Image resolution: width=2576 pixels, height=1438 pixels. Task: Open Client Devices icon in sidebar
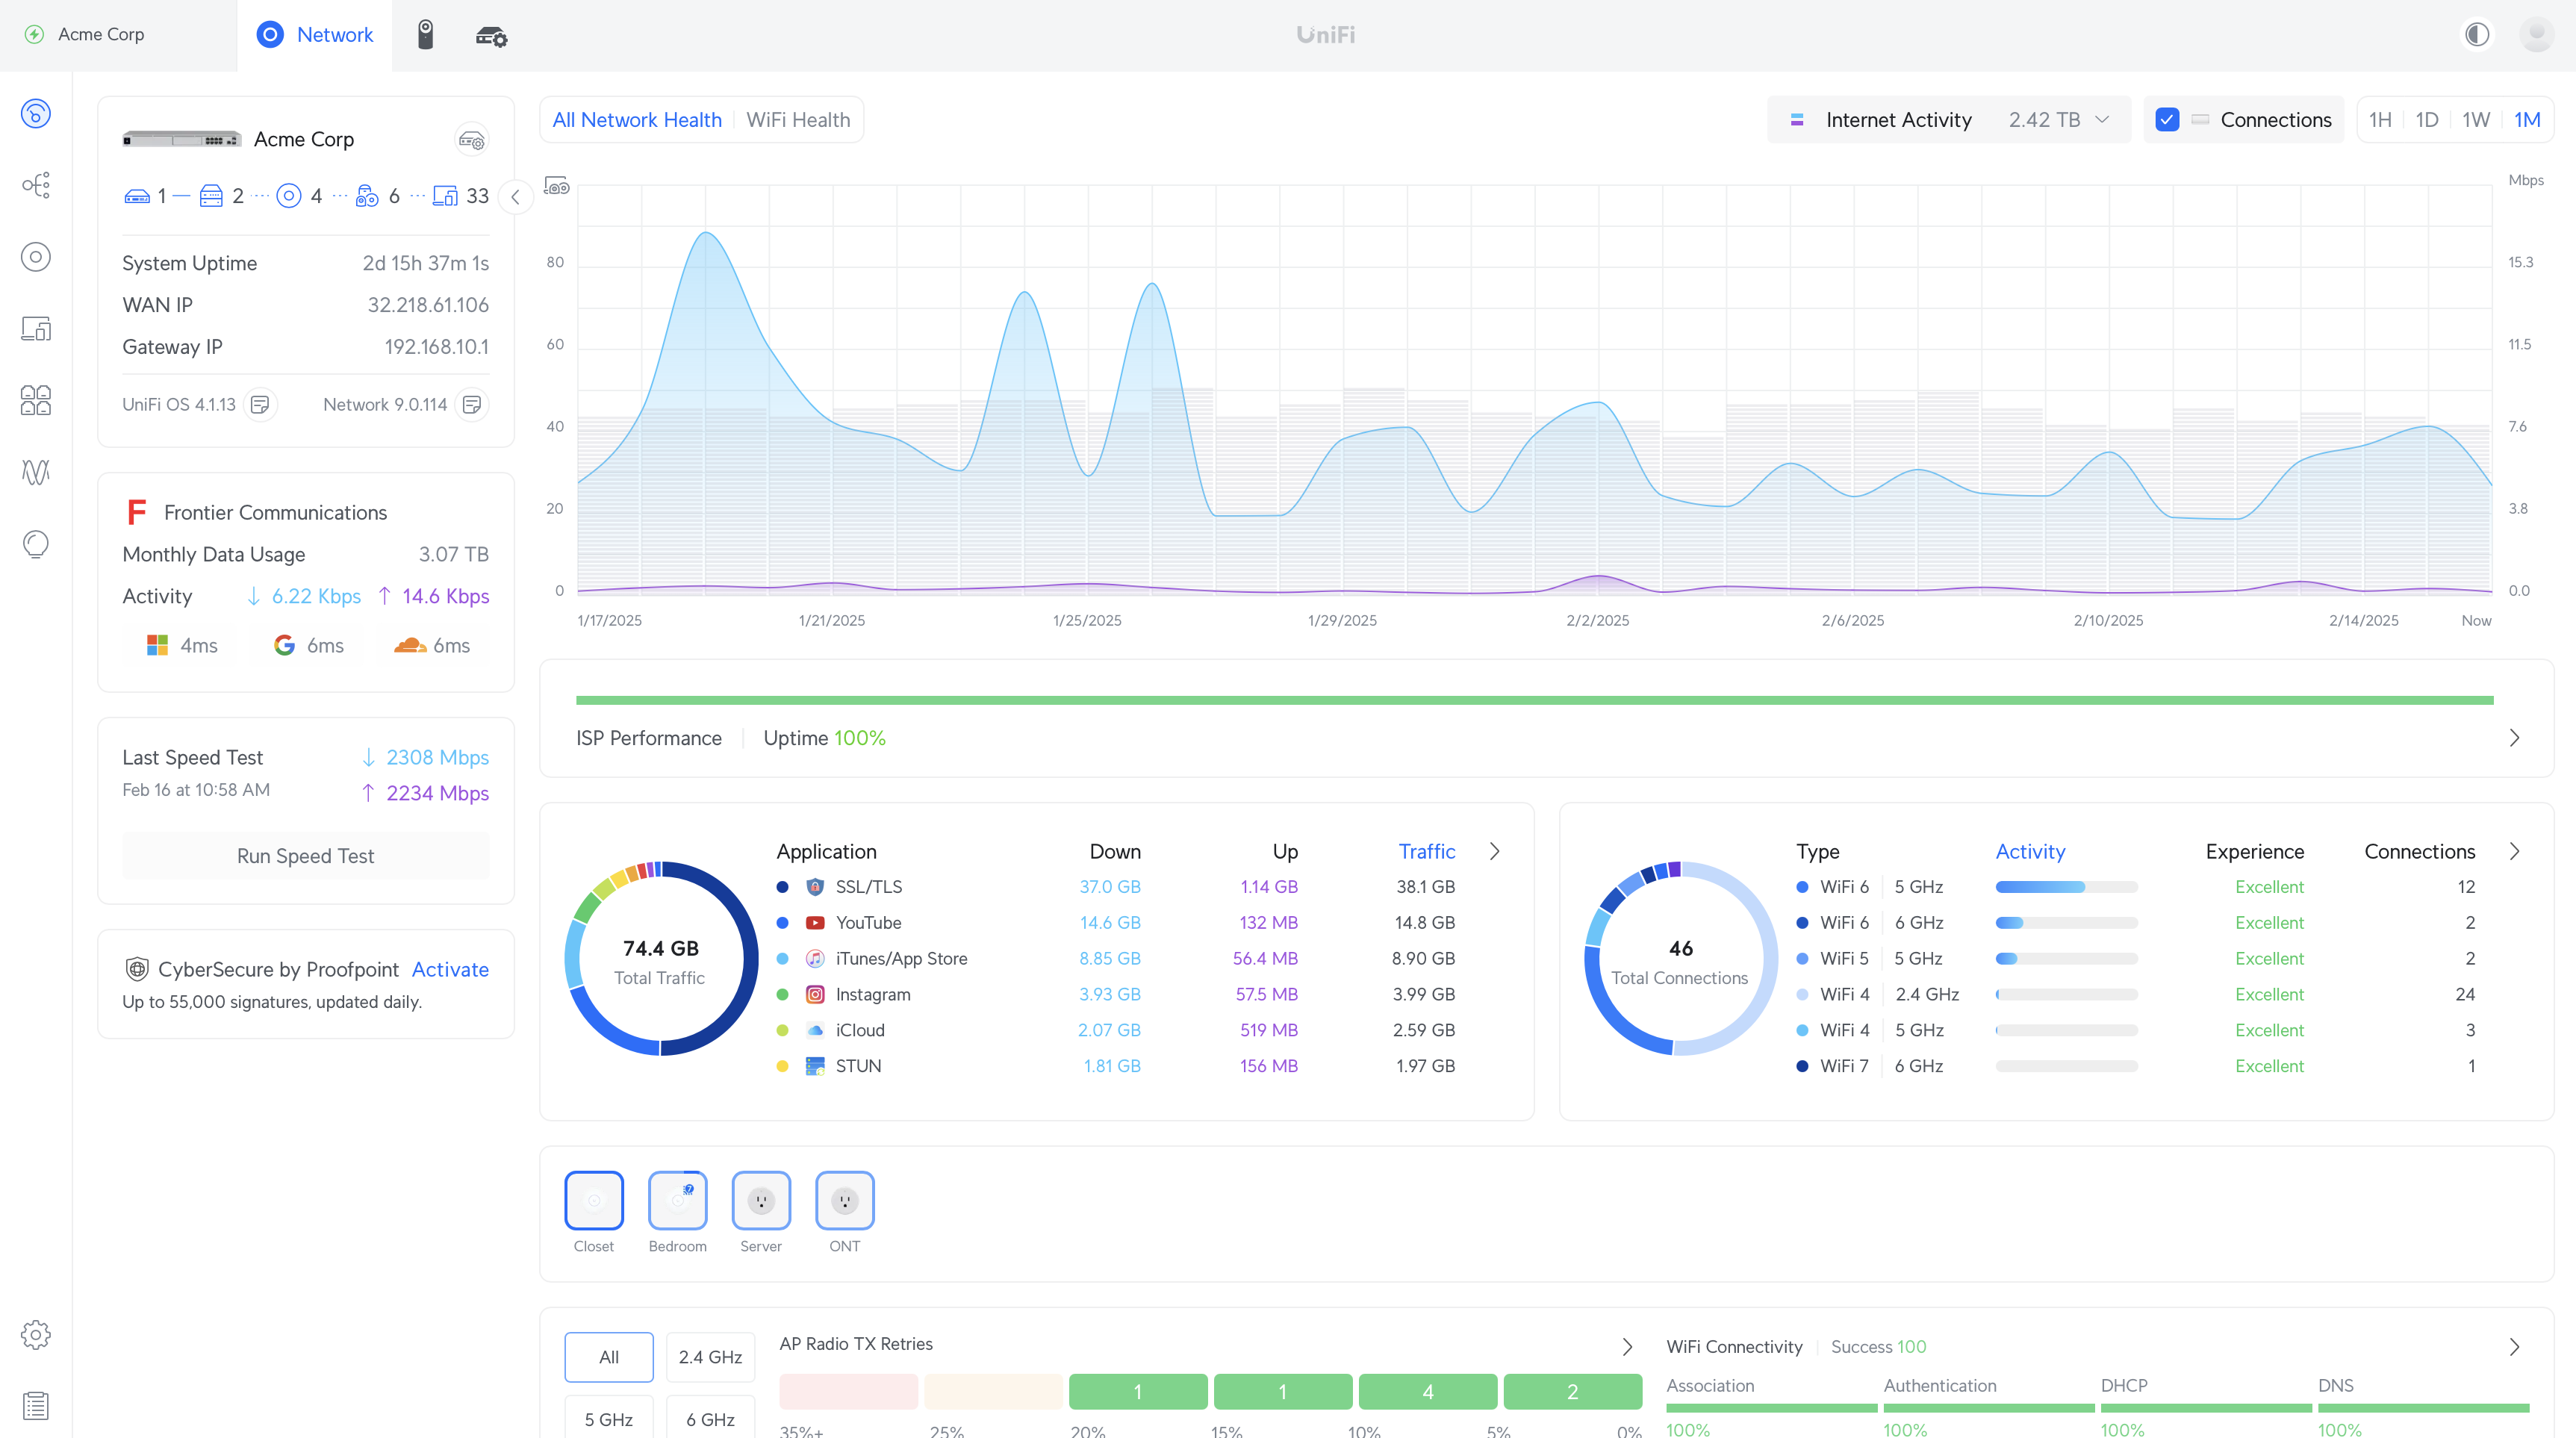tap(36, 329)
